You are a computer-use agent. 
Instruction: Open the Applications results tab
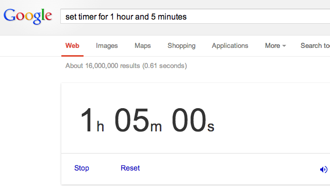point(230,46)
